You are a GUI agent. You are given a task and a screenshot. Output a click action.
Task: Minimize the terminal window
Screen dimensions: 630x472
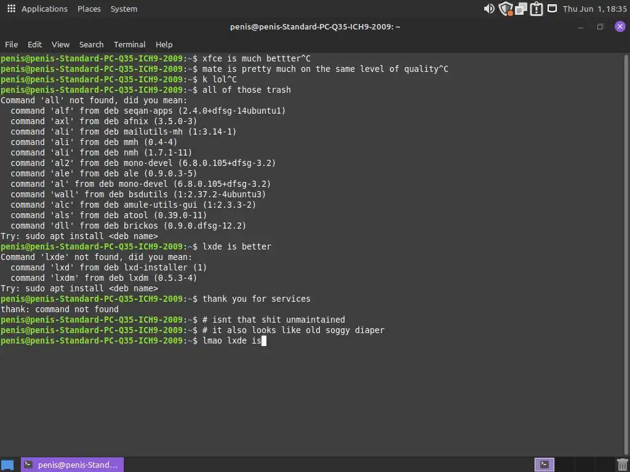coord(581,27)
